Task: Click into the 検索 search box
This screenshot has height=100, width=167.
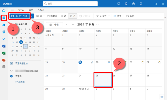Action: (70, 4)
